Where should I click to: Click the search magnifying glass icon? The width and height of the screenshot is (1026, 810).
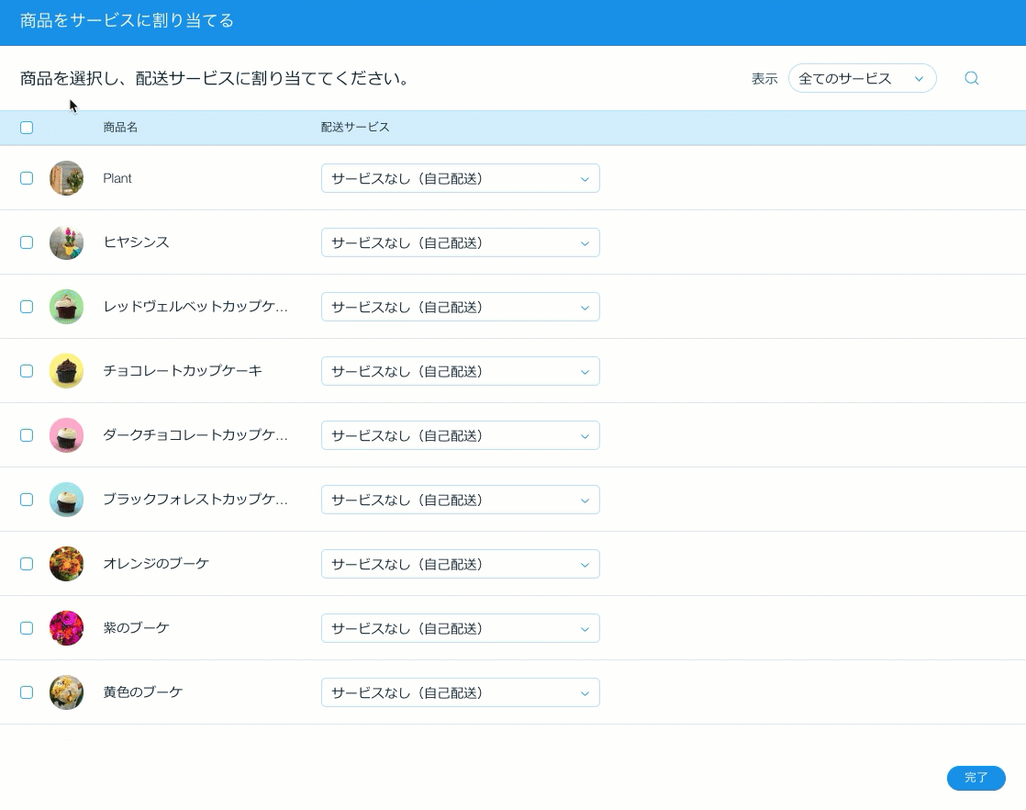[971, 78]
